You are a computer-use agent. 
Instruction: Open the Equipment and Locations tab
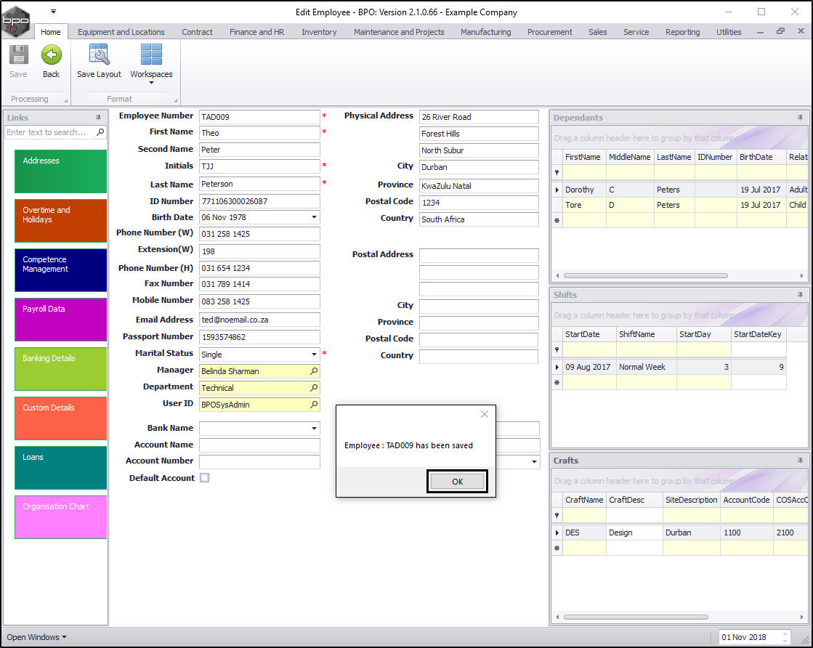click(121, 32)
